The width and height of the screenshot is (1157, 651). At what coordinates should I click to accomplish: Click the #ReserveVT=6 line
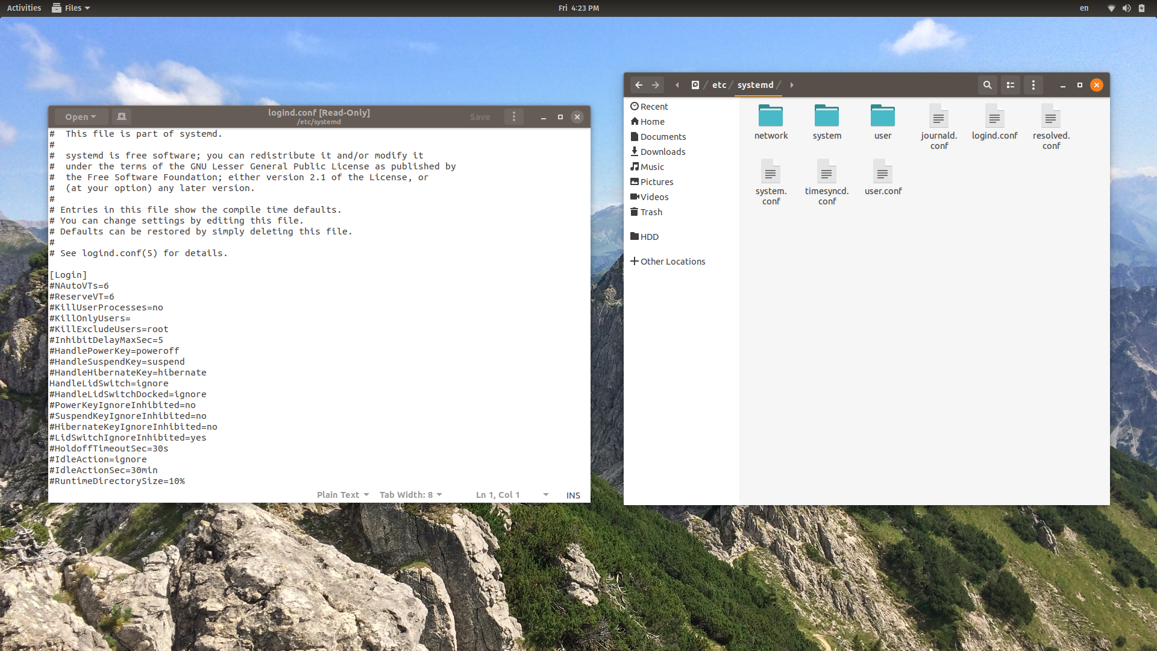[82, 297]
